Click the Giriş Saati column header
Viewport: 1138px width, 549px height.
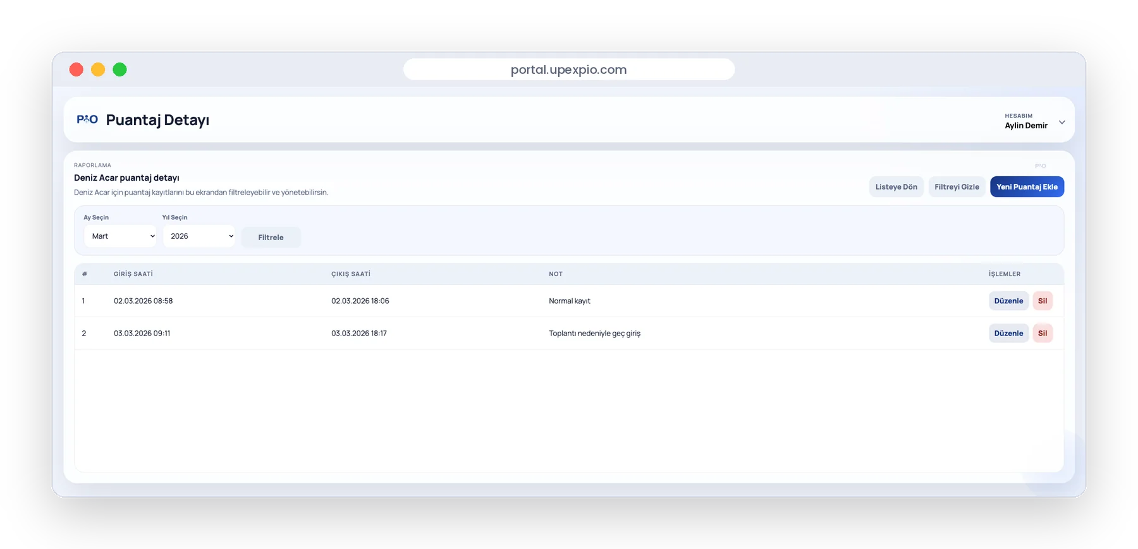pos(133,274)
